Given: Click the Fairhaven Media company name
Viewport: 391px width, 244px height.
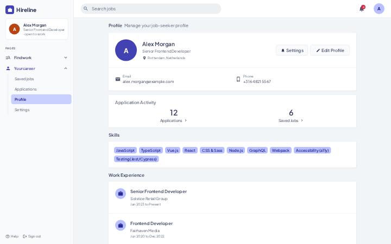Looking at the screenshot, I should tap(145, 231).
